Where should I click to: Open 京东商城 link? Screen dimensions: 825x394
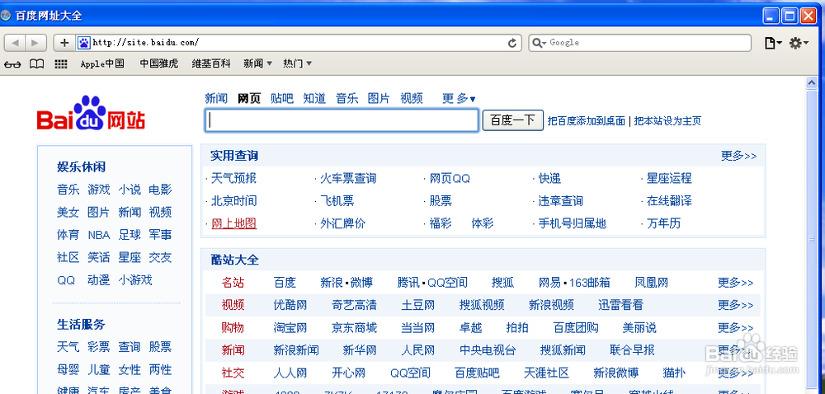point(354,328)
